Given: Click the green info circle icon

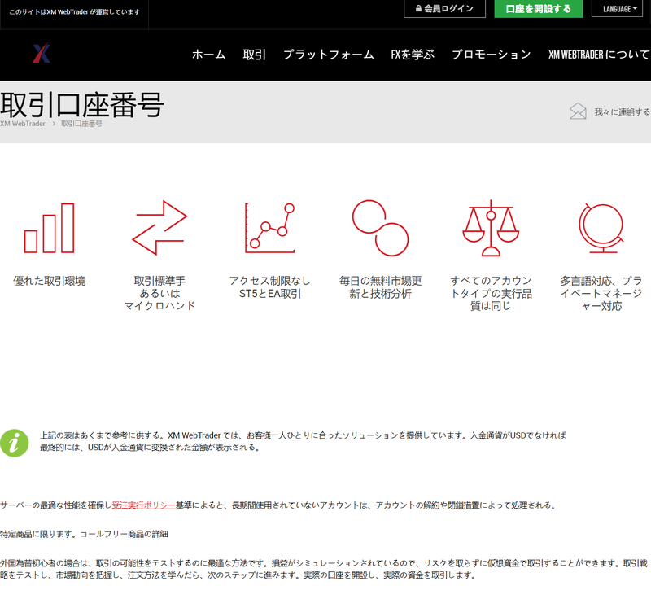Looking at the screenshot, I should 15,443.
